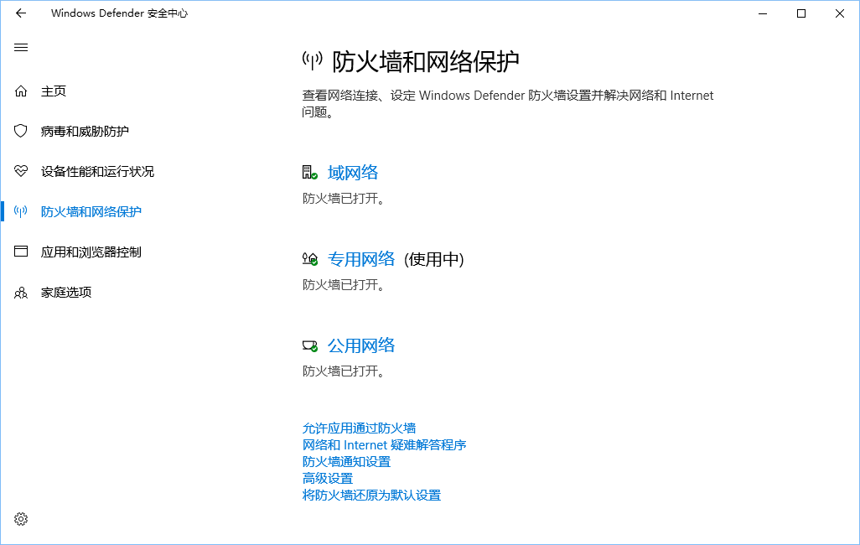
Task: Click the back arrow in title bar
Action: [21, 13]
